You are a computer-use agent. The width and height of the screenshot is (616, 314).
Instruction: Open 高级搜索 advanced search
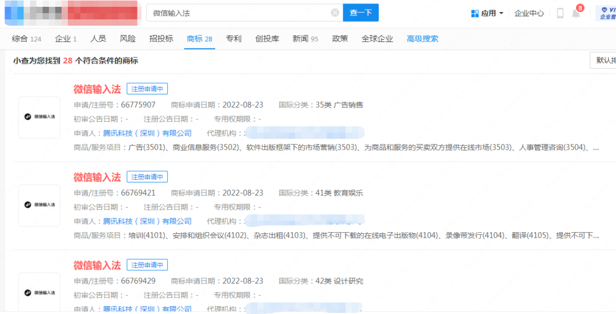(x=422, y=39)
